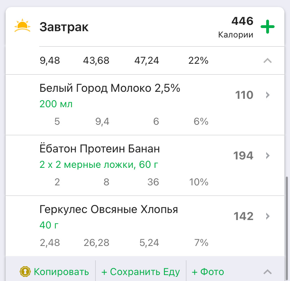The width and height of the screenshot is (290, 281).
Task: Collapse the breakfast macros summary chevron
Action: point(268,60)
